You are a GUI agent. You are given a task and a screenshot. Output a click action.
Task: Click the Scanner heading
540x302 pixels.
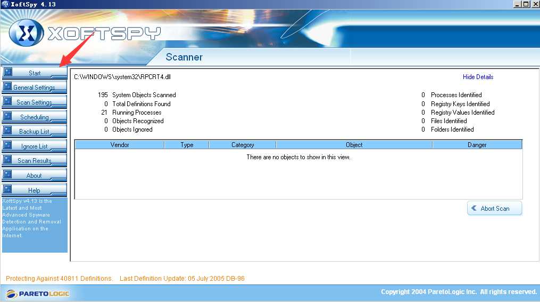[x=184, y=57]
